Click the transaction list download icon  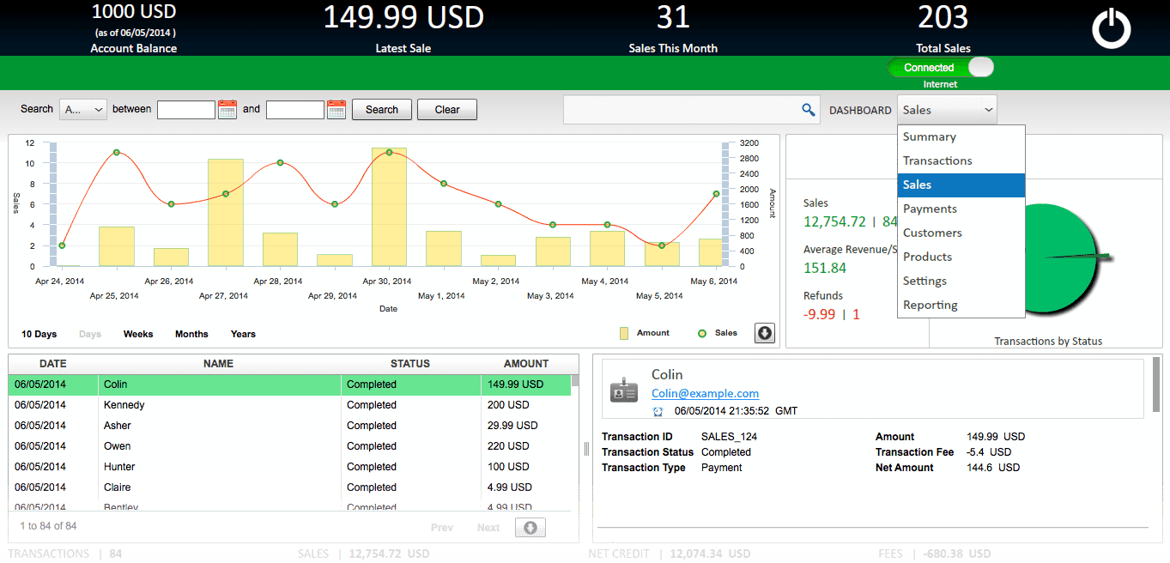pyautogui.click(x=530, y=528)
